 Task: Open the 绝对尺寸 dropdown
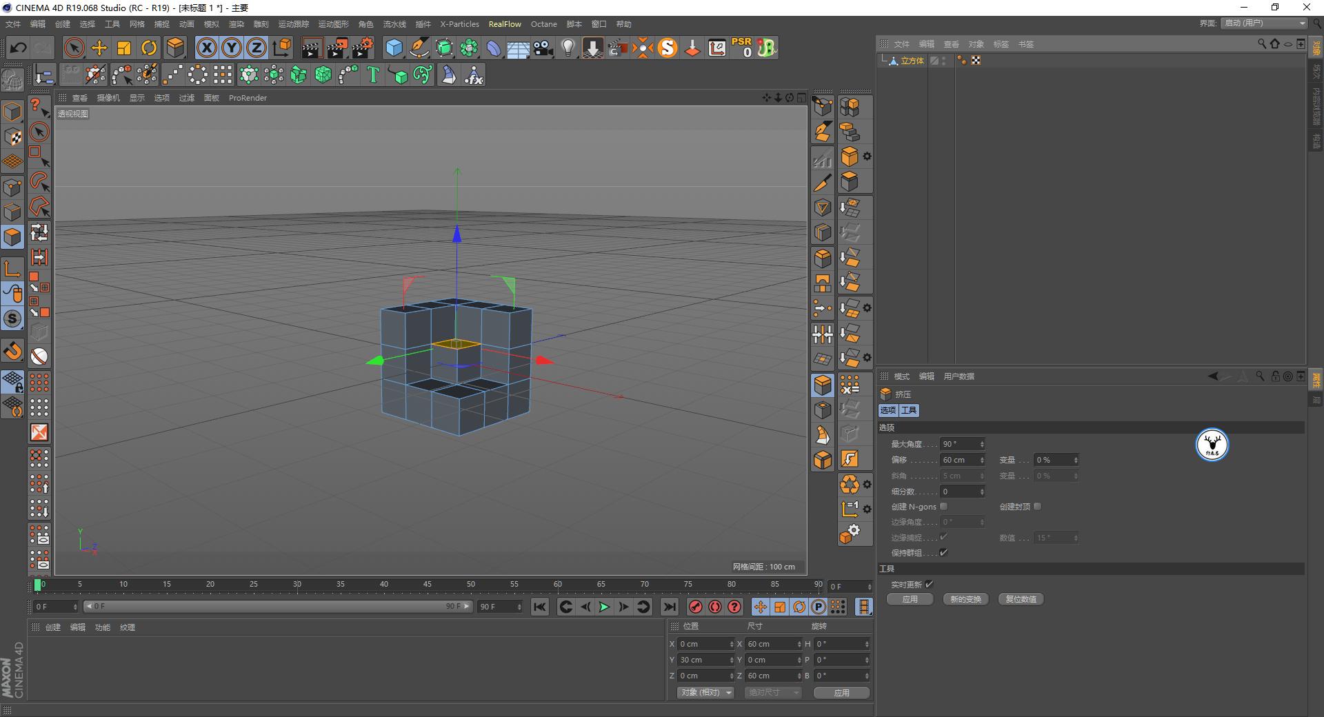point(772,692)
